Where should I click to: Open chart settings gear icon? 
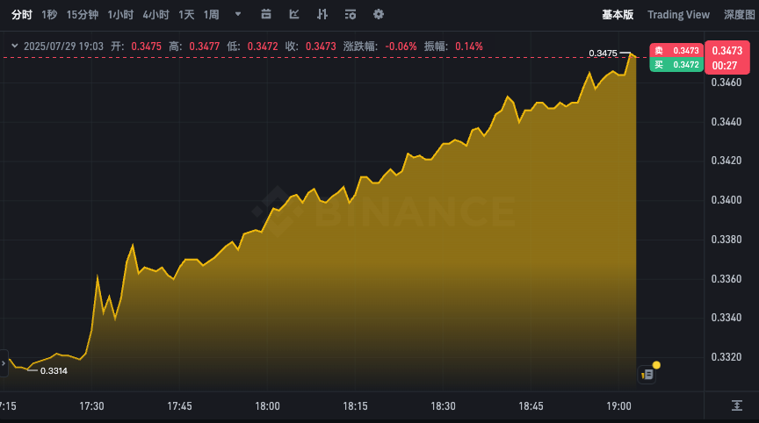[379, 14]
